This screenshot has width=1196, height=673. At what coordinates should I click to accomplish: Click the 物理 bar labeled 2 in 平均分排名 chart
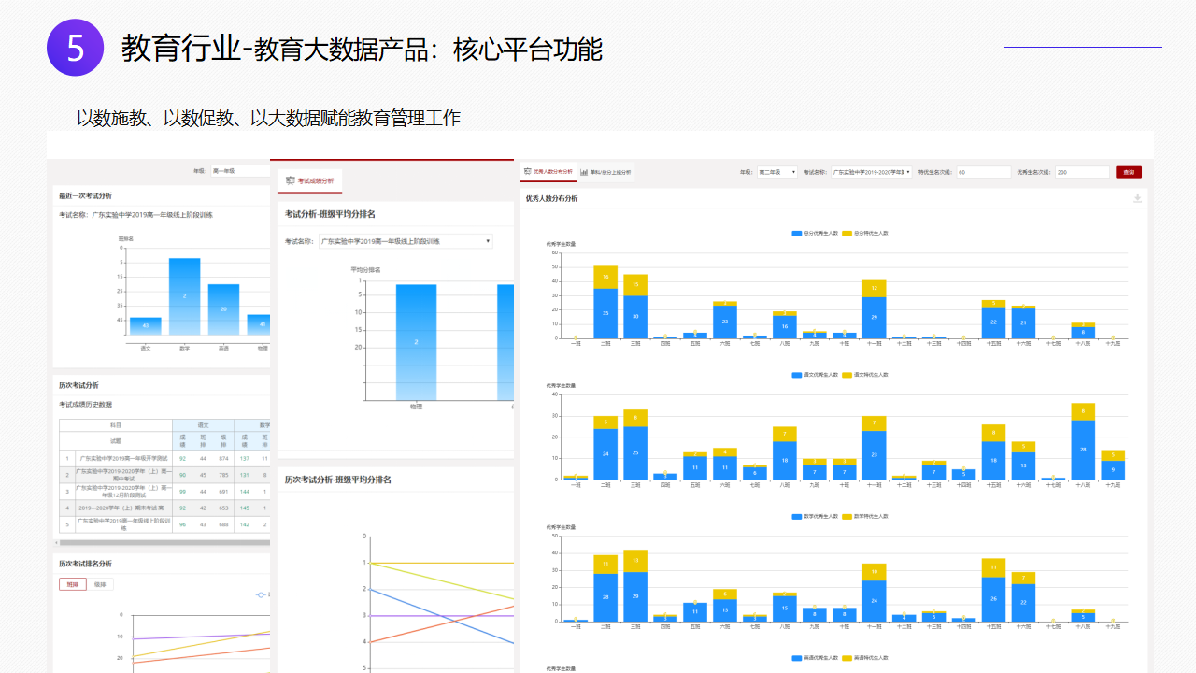click(x=416, y=342)
